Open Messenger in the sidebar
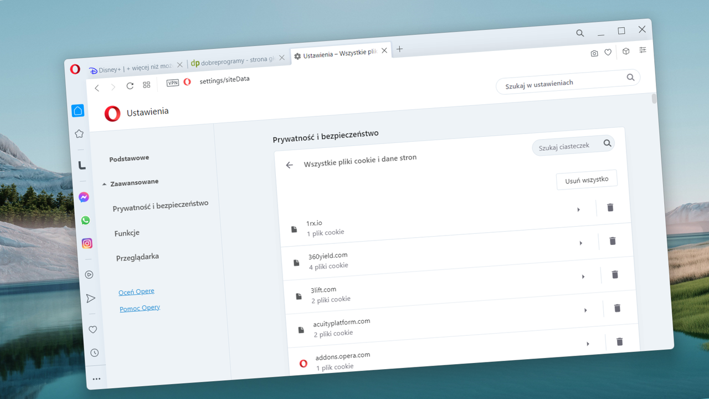This screenshot has width=709, height=399. coord(84,197)
